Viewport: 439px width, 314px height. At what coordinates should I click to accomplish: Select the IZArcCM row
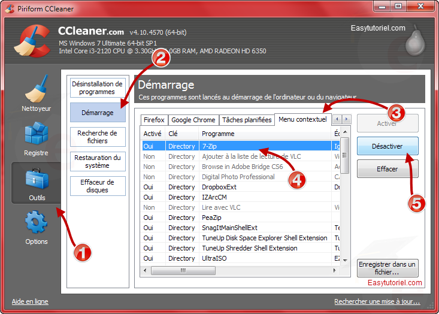240,197
